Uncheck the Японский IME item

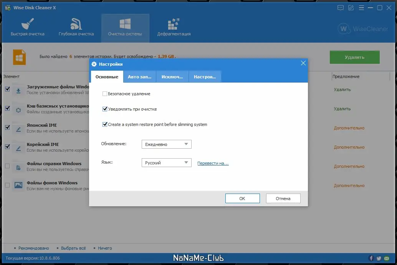click(x=7, y=128)
